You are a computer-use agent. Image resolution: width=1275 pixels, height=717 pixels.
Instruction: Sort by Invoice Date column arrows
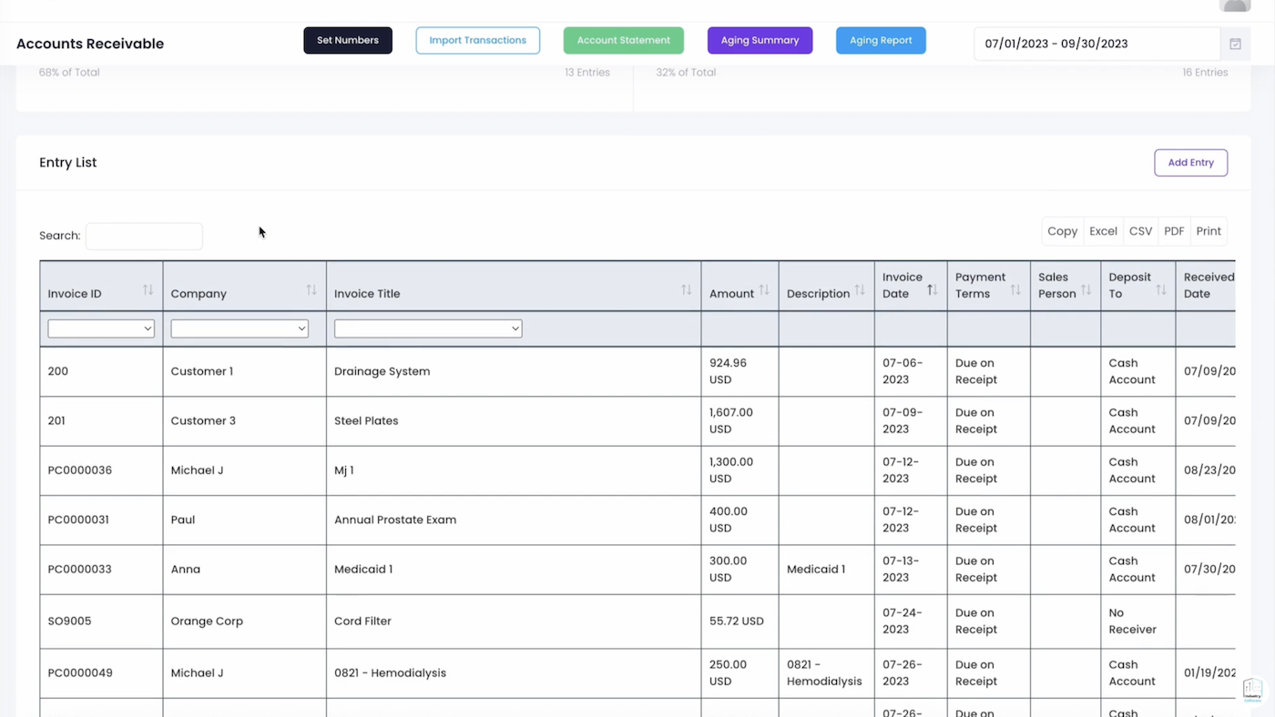point(932,290)
